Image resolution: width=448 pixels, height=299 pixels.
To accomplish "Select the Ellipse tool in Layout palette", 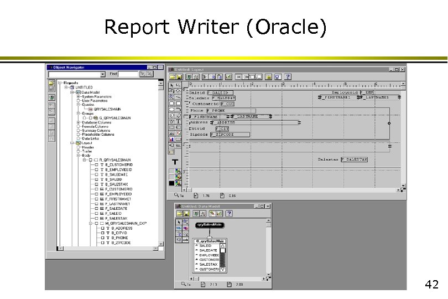I will click(x=171, y=109).
